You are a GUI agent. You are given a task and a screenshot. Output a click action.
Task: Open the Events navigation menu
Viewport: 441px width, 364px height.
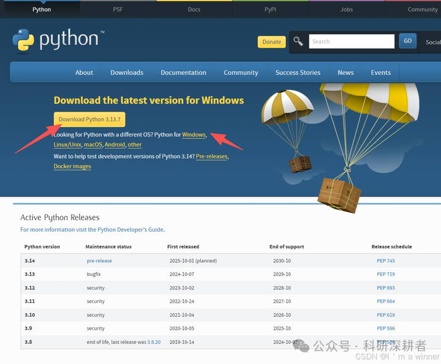point(380,72)
